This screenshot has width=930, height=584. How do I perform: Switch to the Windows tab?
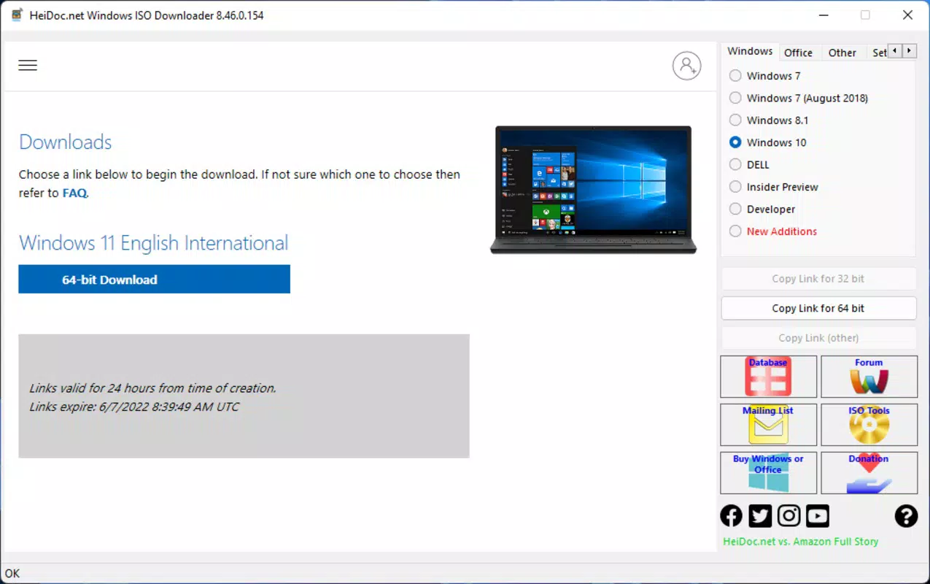pos(750,51)
